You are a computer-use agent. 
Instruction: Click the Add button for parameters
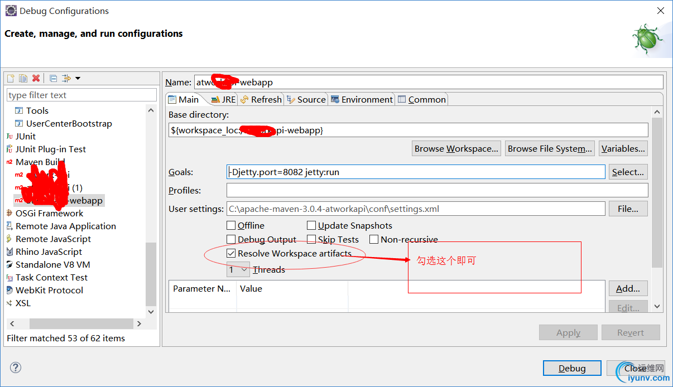pos(628,288)
